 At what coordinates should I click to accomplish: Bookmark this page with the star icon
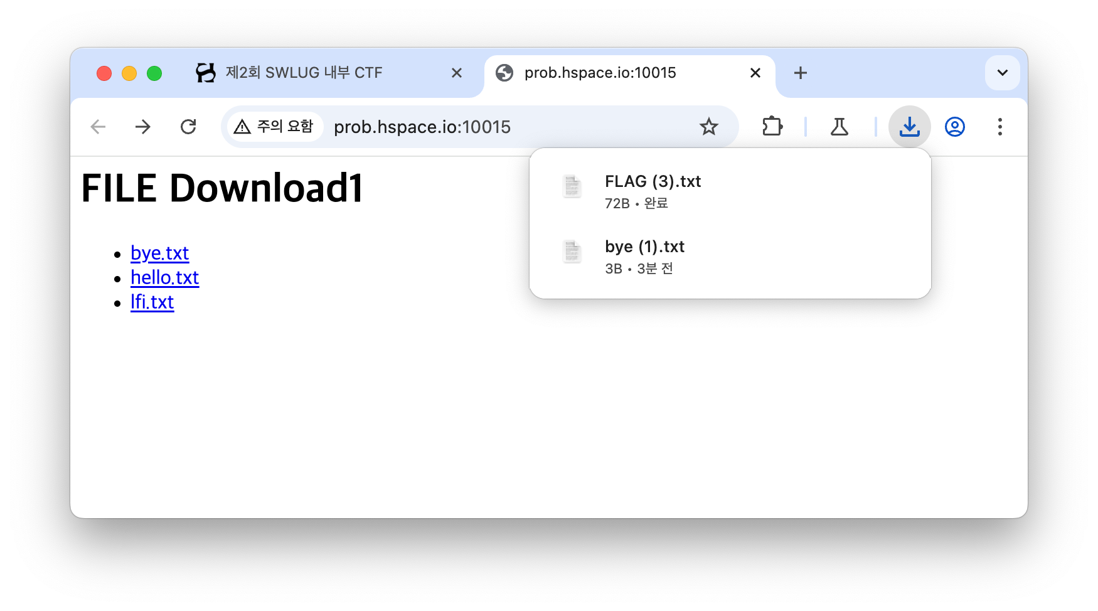tap(709, 127)
